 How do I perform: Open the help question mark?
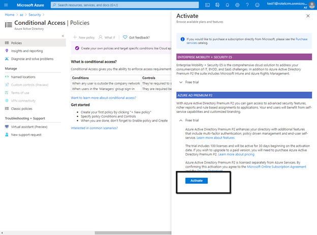[x=247, y=5]
